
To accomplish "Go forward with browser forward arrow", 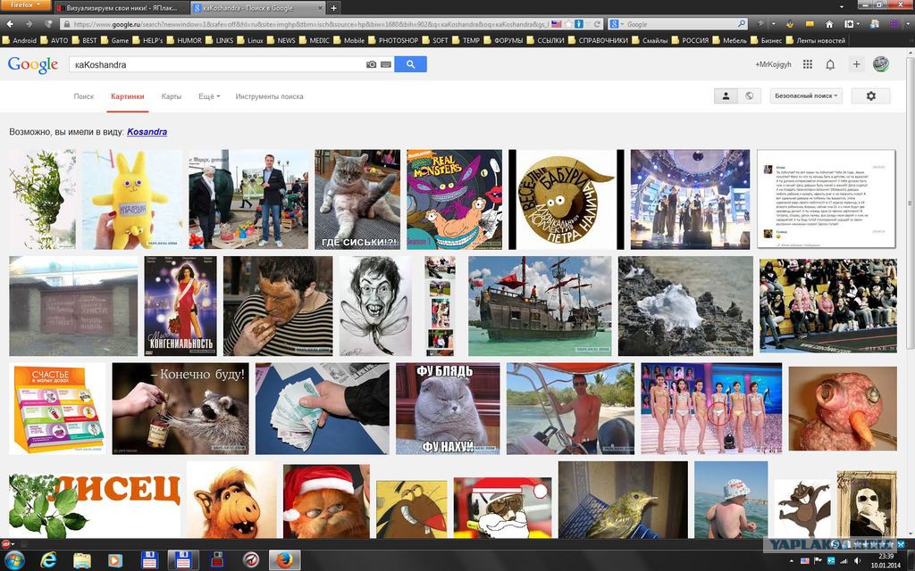I will [x=29, y=24].
